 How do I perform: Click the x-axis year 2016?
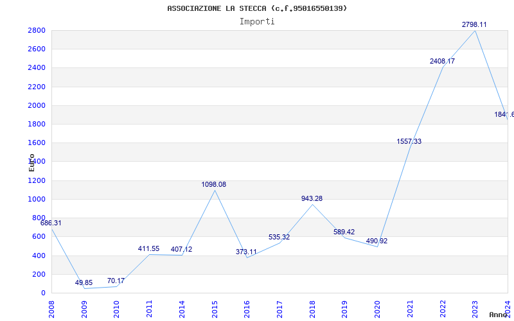pos(247,309)
